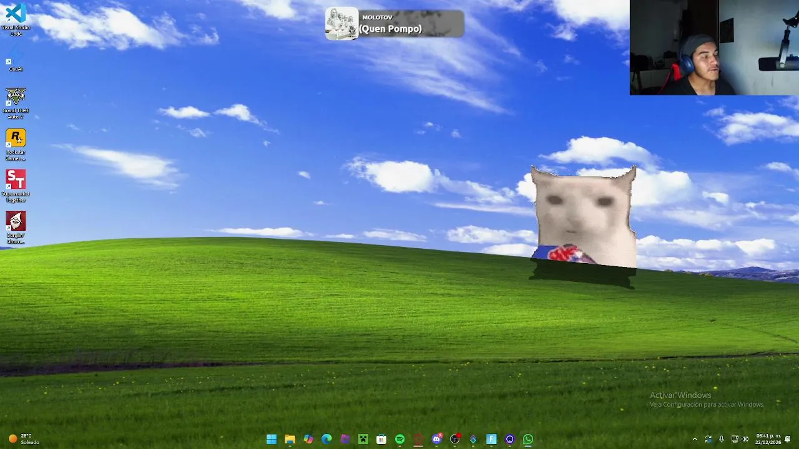Open the red gear app in the taskbar
This screenshot has height=449, width=799.
(x=418, y=439)
